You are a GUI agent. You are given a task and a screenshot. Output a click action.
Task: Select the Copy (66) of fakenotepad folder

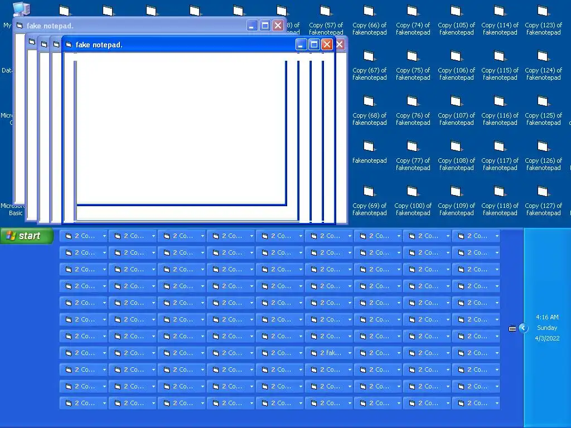click(x=369, y=21)
